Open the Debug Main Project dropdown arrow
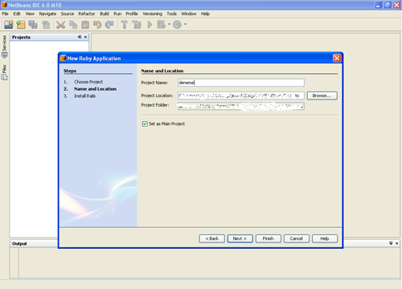Image resolution: width=402 pixels, height=289 pixels. (169, 24)
